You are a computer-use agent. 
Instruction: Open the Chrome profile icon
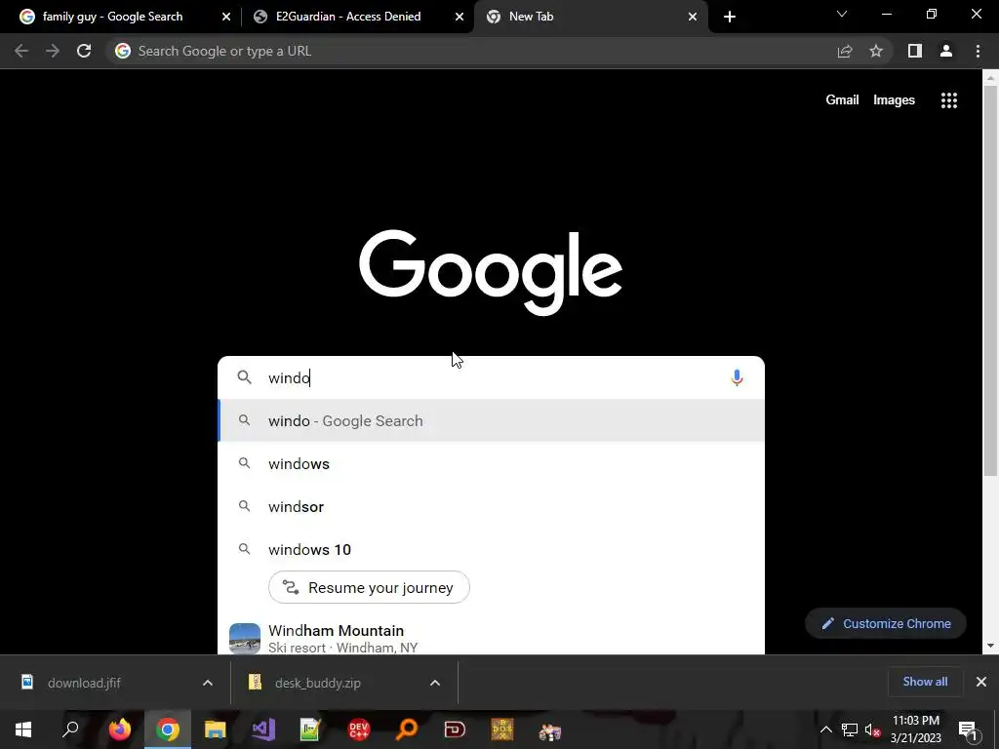coord(946,51)
